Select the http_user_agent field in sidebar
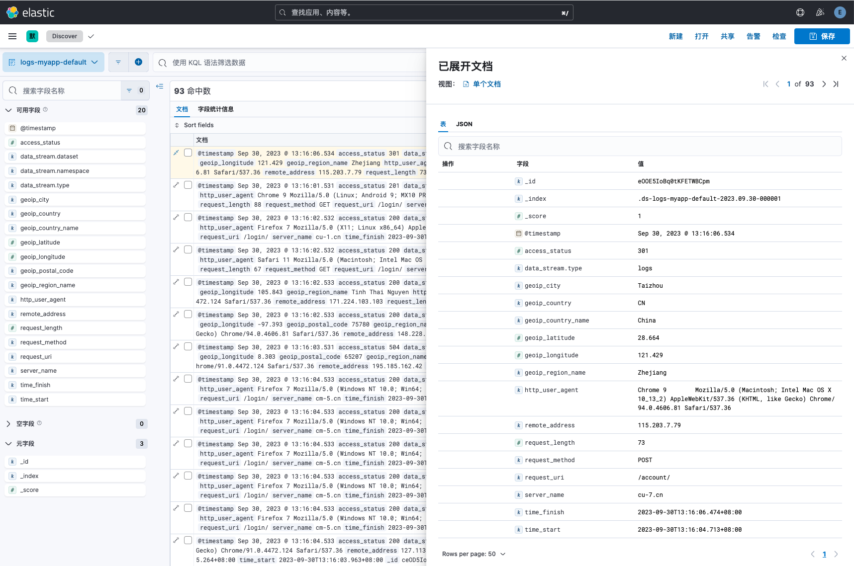Image resolution: width=854 pixels, height=566 pixels. tap(76, 300)
